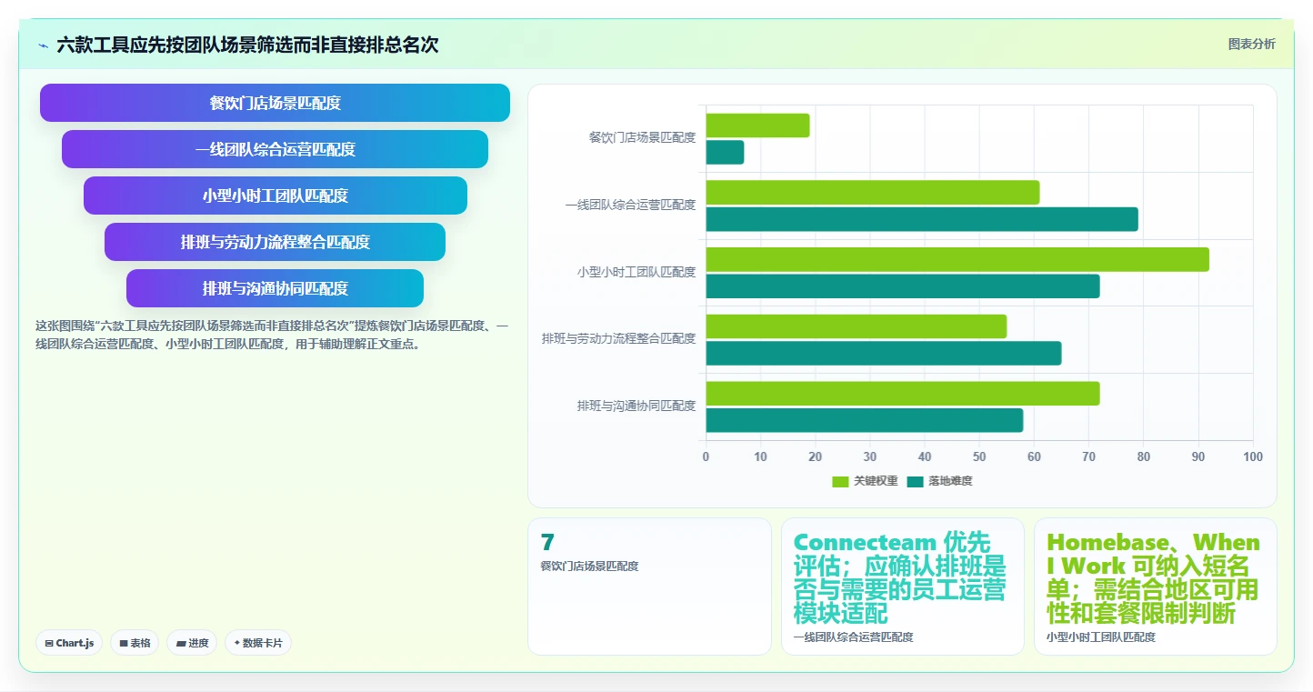Click the caption 一线团队综合运营匹配度 under the Connecteam card
1313x692 pixels.
click(853, 637)
